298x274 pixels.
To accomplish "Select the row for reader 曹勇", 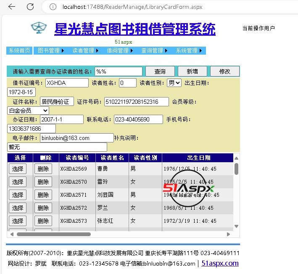I will pos(18,169).
